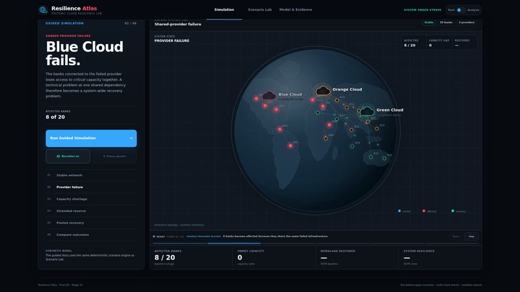Select the Green Cloud provider icon
The width and height of the screenshot is (520, 292).
coord(367,111)
